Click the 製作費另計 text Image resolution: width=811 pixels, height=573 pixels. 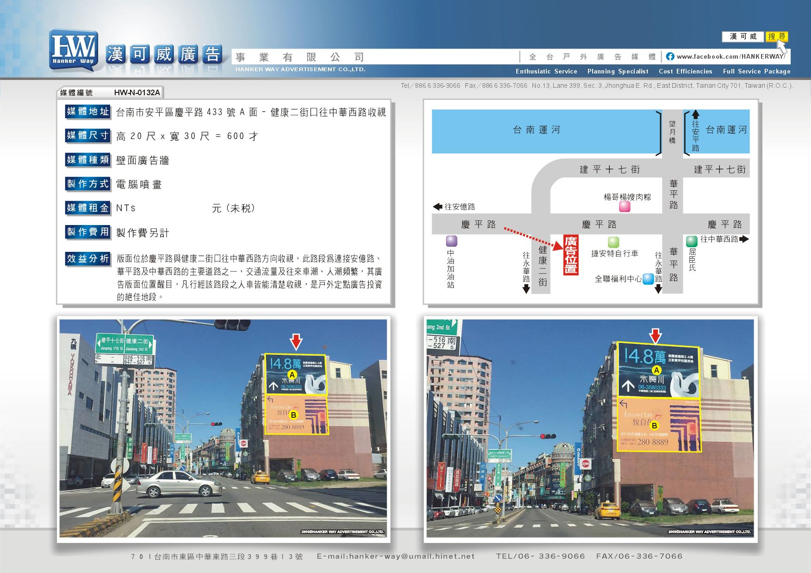(x=142, y=233)
